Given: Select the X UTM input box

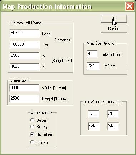Looking at the screenshot, I should (x=25, y=56).
